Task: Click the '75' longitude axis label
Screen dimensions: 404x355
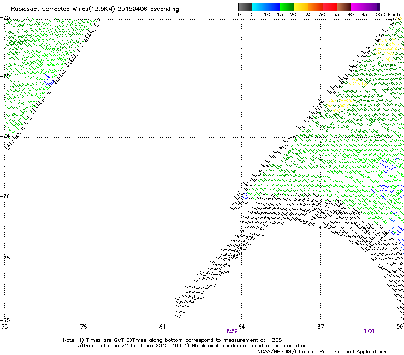Action: click(4, 327)
